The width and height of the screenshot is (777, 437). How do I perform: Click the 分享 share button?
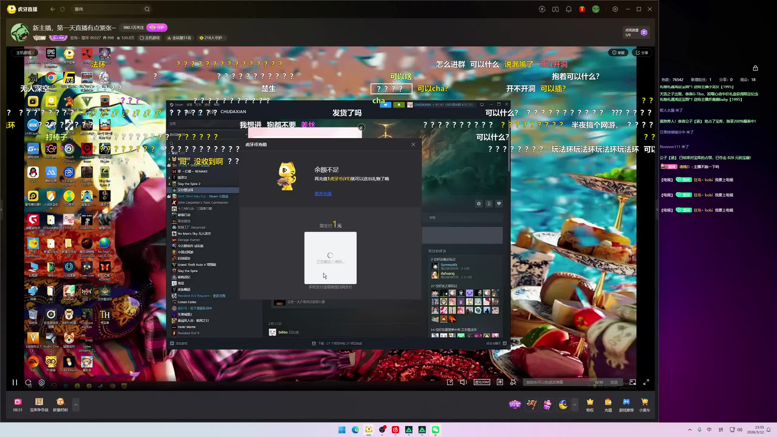642,53
